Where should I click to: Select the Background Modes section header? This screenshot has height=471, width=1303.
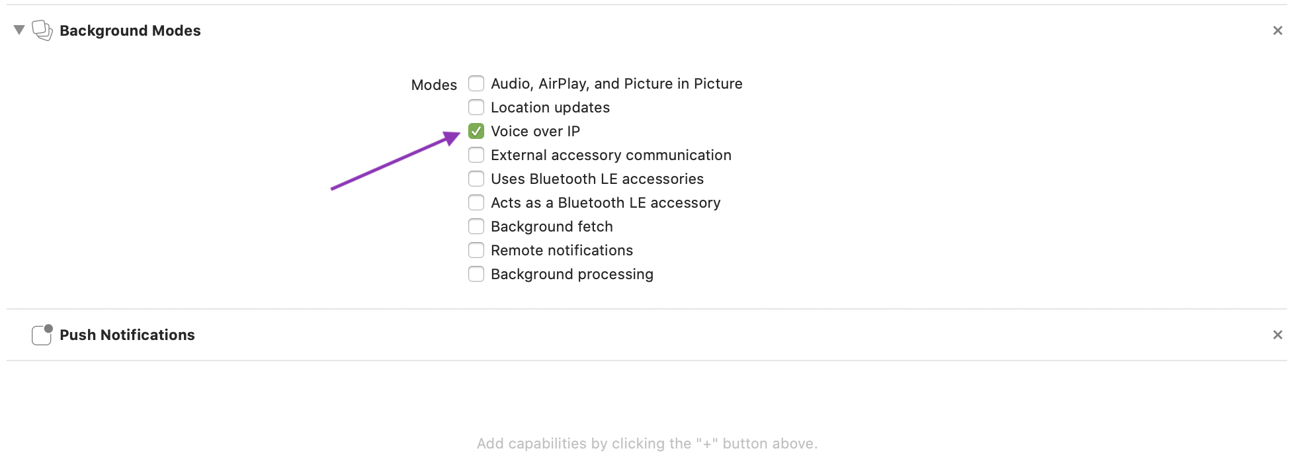130,30
